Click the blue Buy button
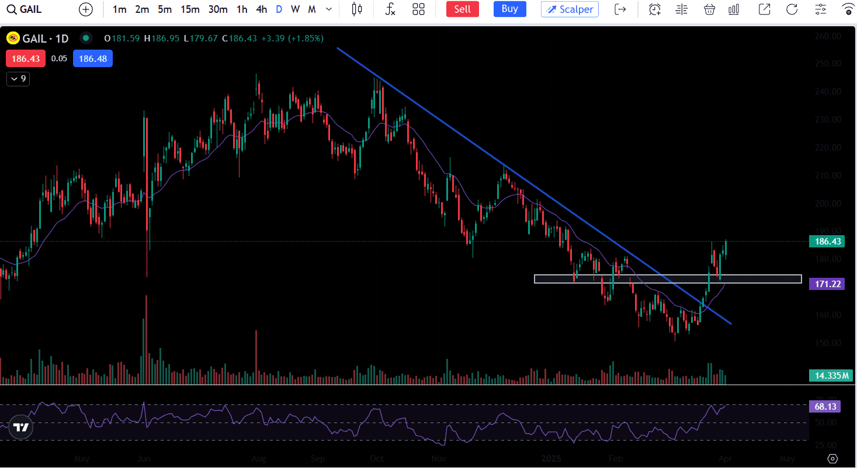The width and height of the screenshot is (857, 468). click(510, 9)
